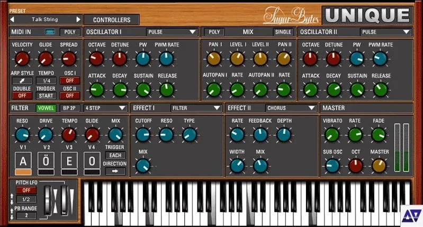Viewport: 423px width, 227px height.
Task: Click the Oscillator I PWM RATE knob
Action: coord(166,59)
